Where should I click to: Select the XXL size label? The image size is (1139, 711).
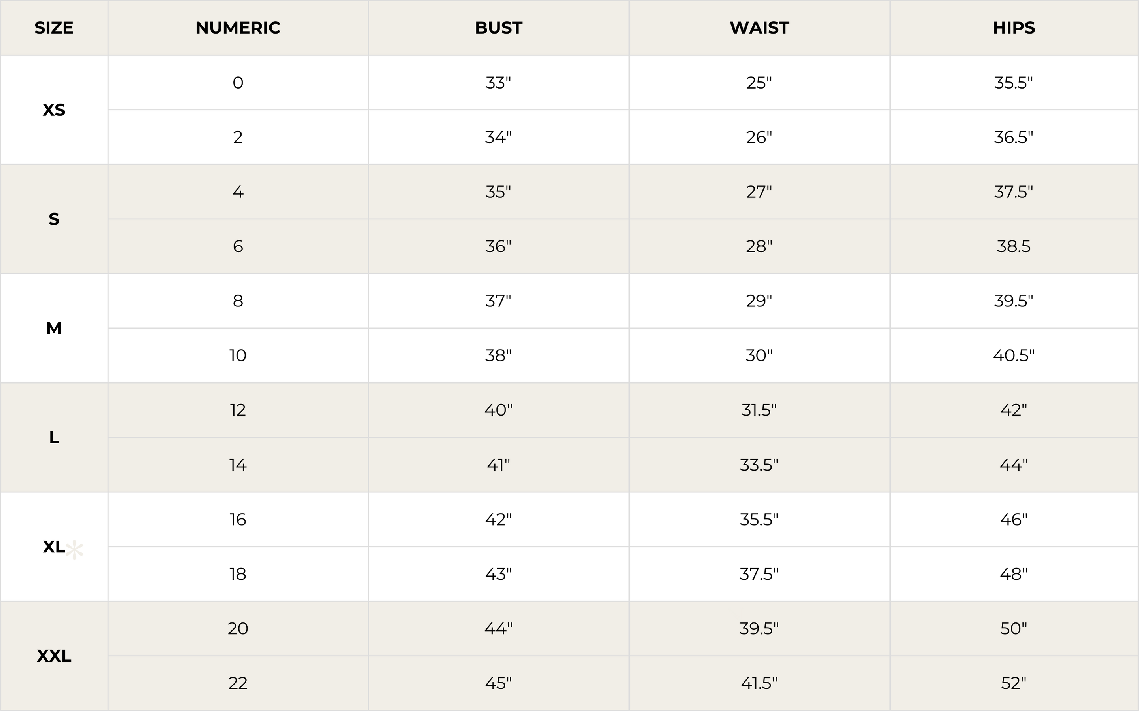[x=54, y=656]
